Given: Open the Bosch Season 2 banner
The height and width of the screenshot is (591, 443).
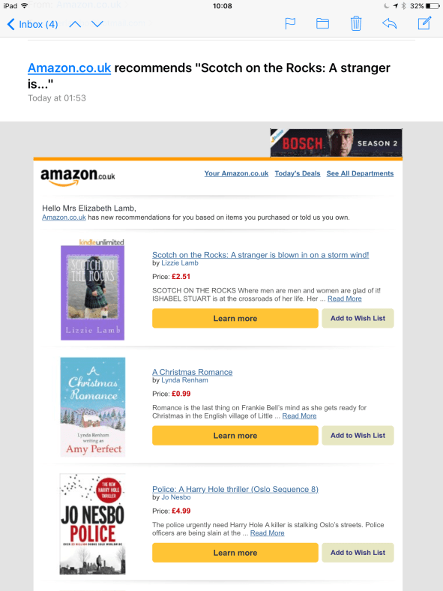Looking at the screenshot, I should (336, 142).
